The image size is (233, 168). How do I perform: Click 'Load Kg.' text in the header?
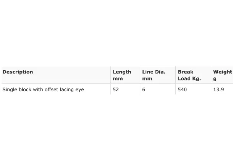pos(189,78)
